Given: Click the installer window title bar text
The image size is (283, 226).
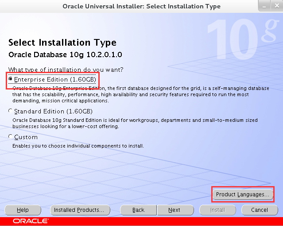Looking at the screenshot, I should click(x=142, y=6).
